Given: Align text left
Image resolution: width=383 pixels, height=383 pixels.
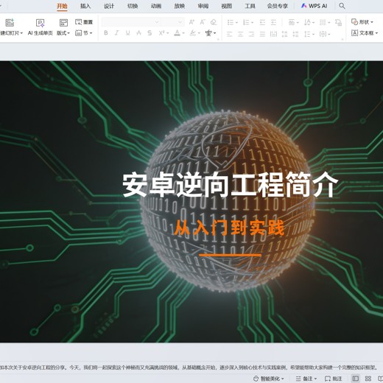Looking at the screenshot, I should click(x=229, y=34).
